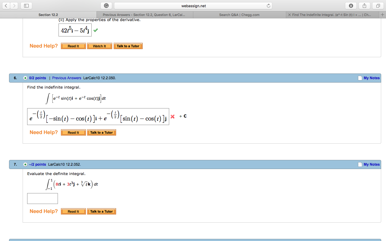The width and height of the screenshot is (386, 241).
Task: Click the Safari back navigation arrow
Action: pyautogui.click(x=6, y=5)
